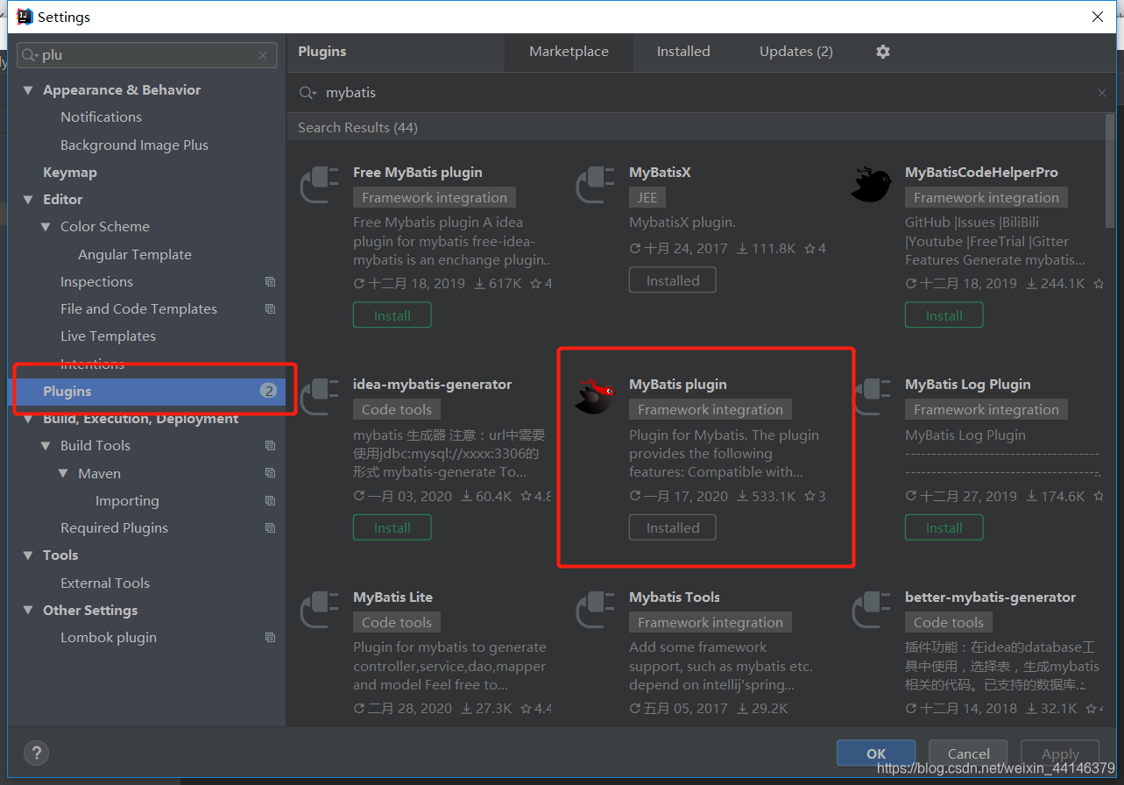Open Lombok plugin settings
This screenshot has width=1124, height=785.
109,638
